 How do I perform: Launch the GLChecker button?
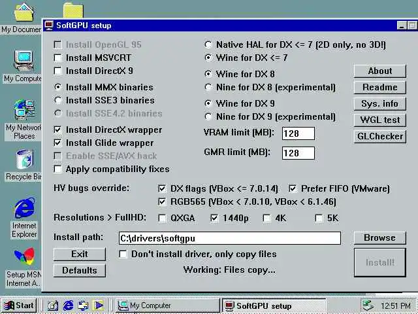point(380,137)
